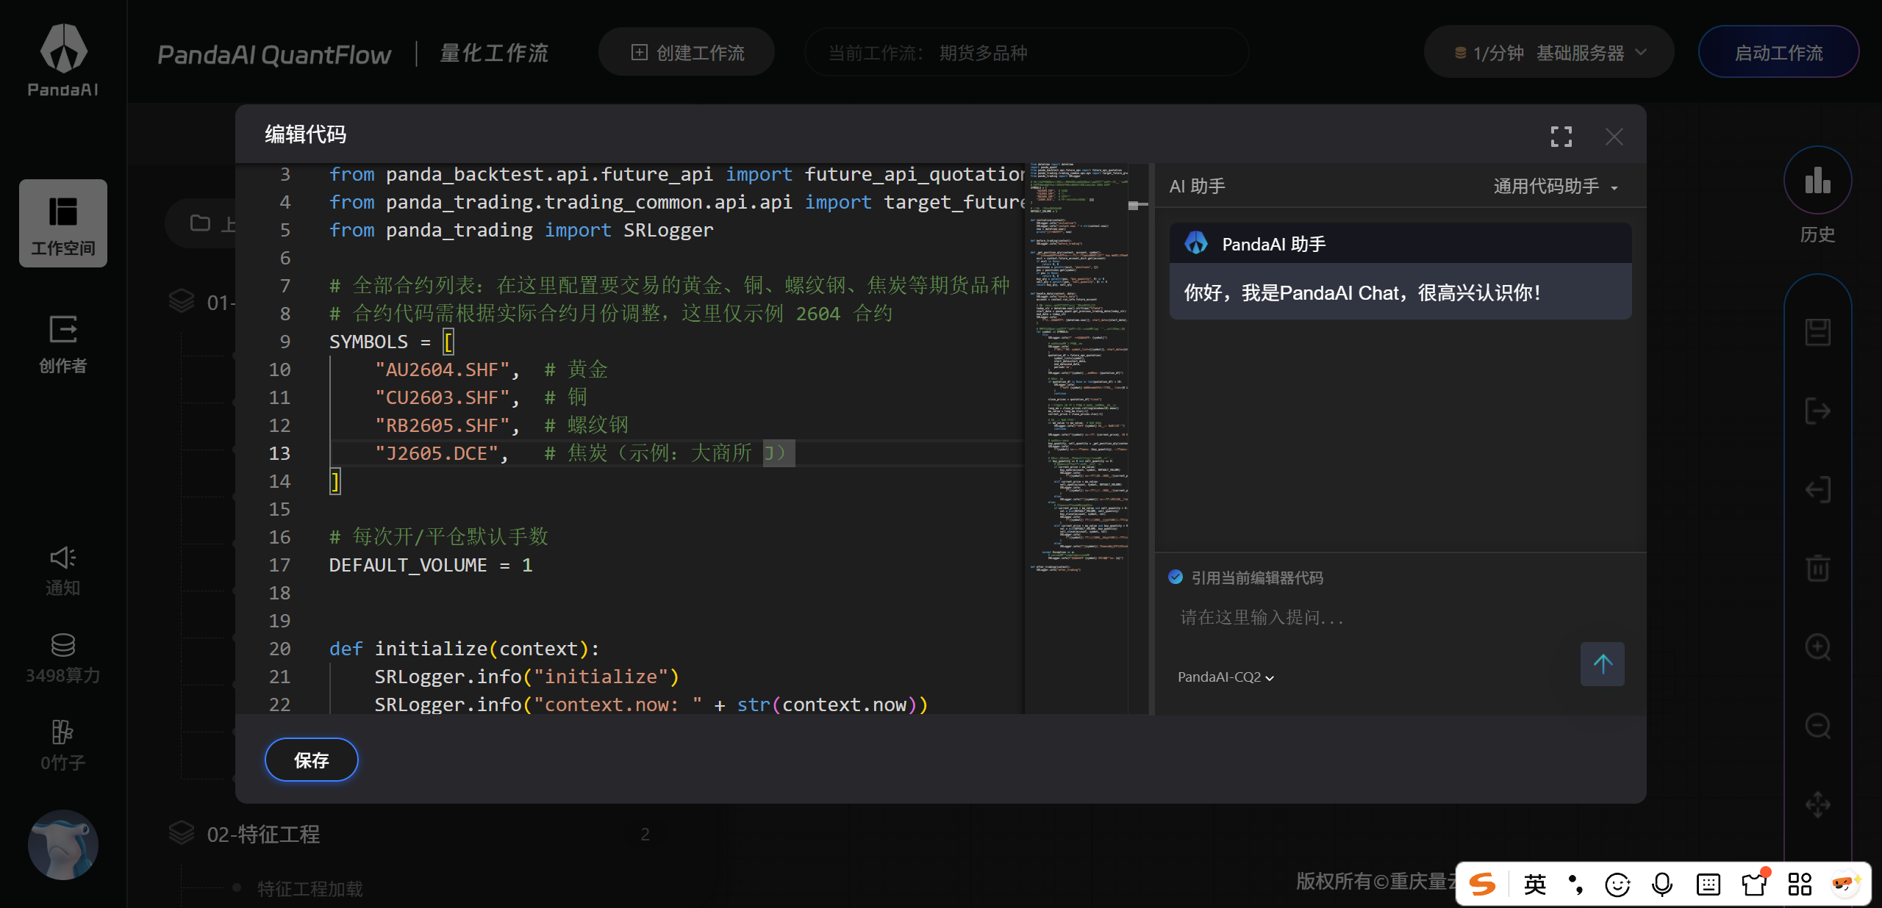Screen dimensions: 1882x908
Task: Toggle 引用当前编辑器代码 checkbox
Action: point(1176,577)
